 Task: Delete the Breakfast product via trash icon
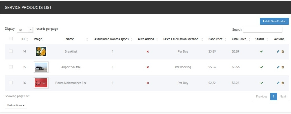click(283, 51)
